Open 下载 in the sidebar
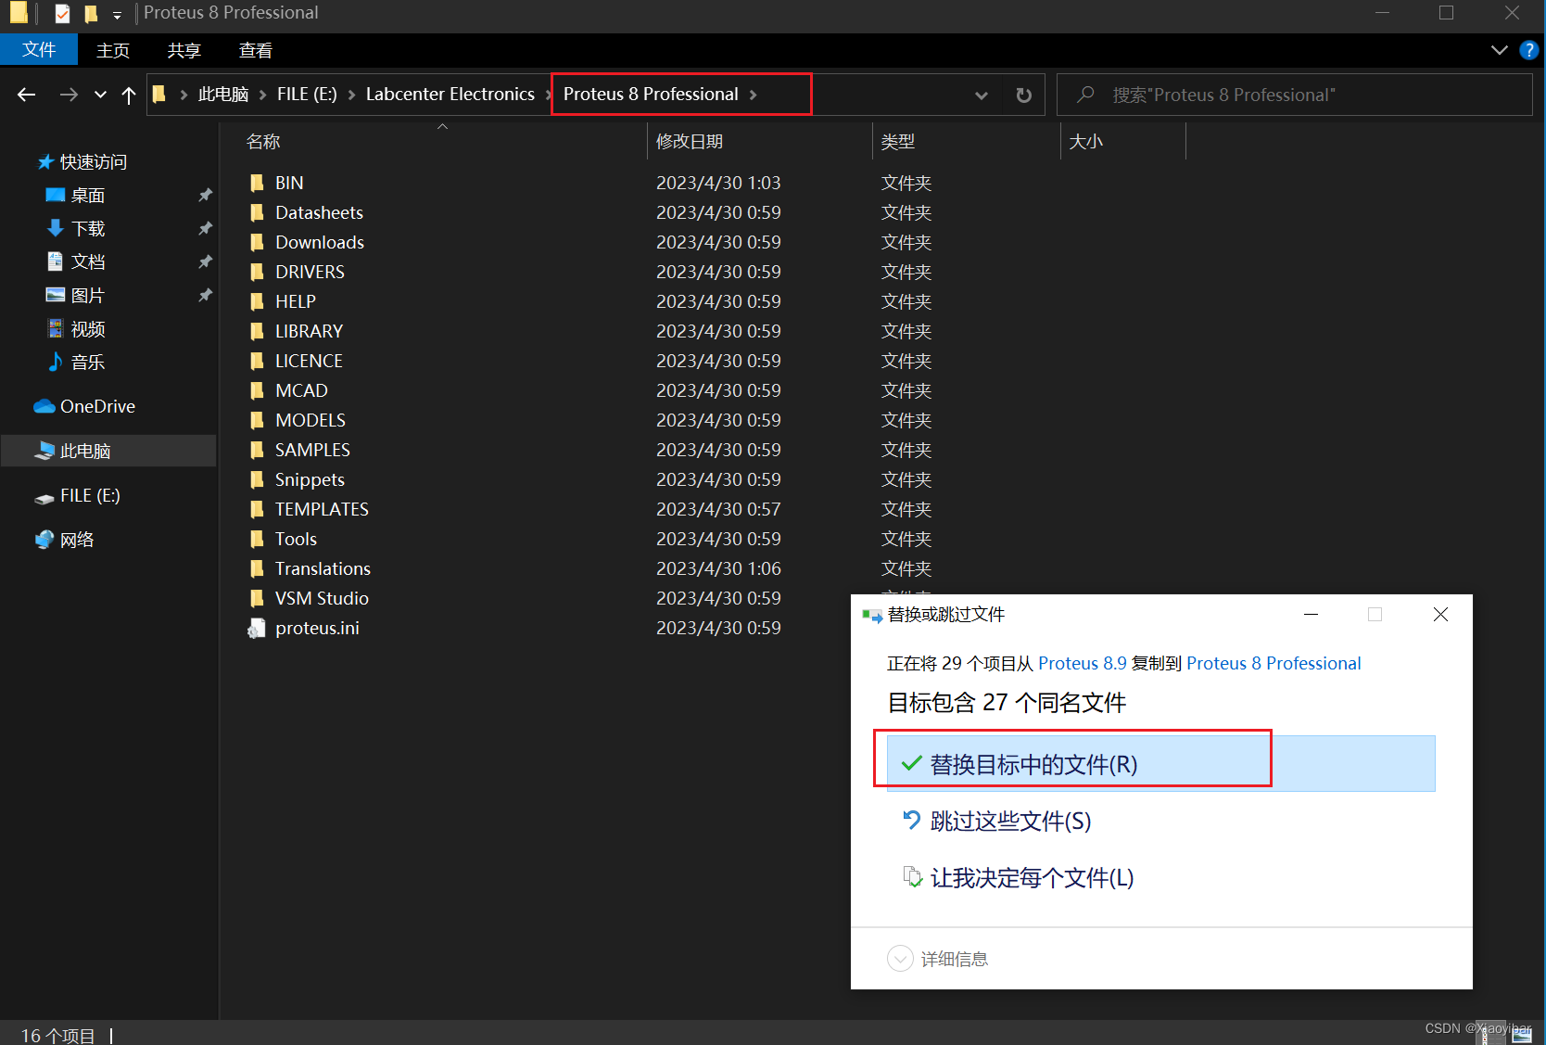1546x1045 pixels. (88, 228)
